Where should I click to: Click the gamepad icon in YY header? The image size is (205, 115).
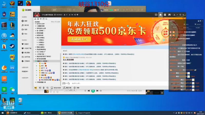[169, 15]
